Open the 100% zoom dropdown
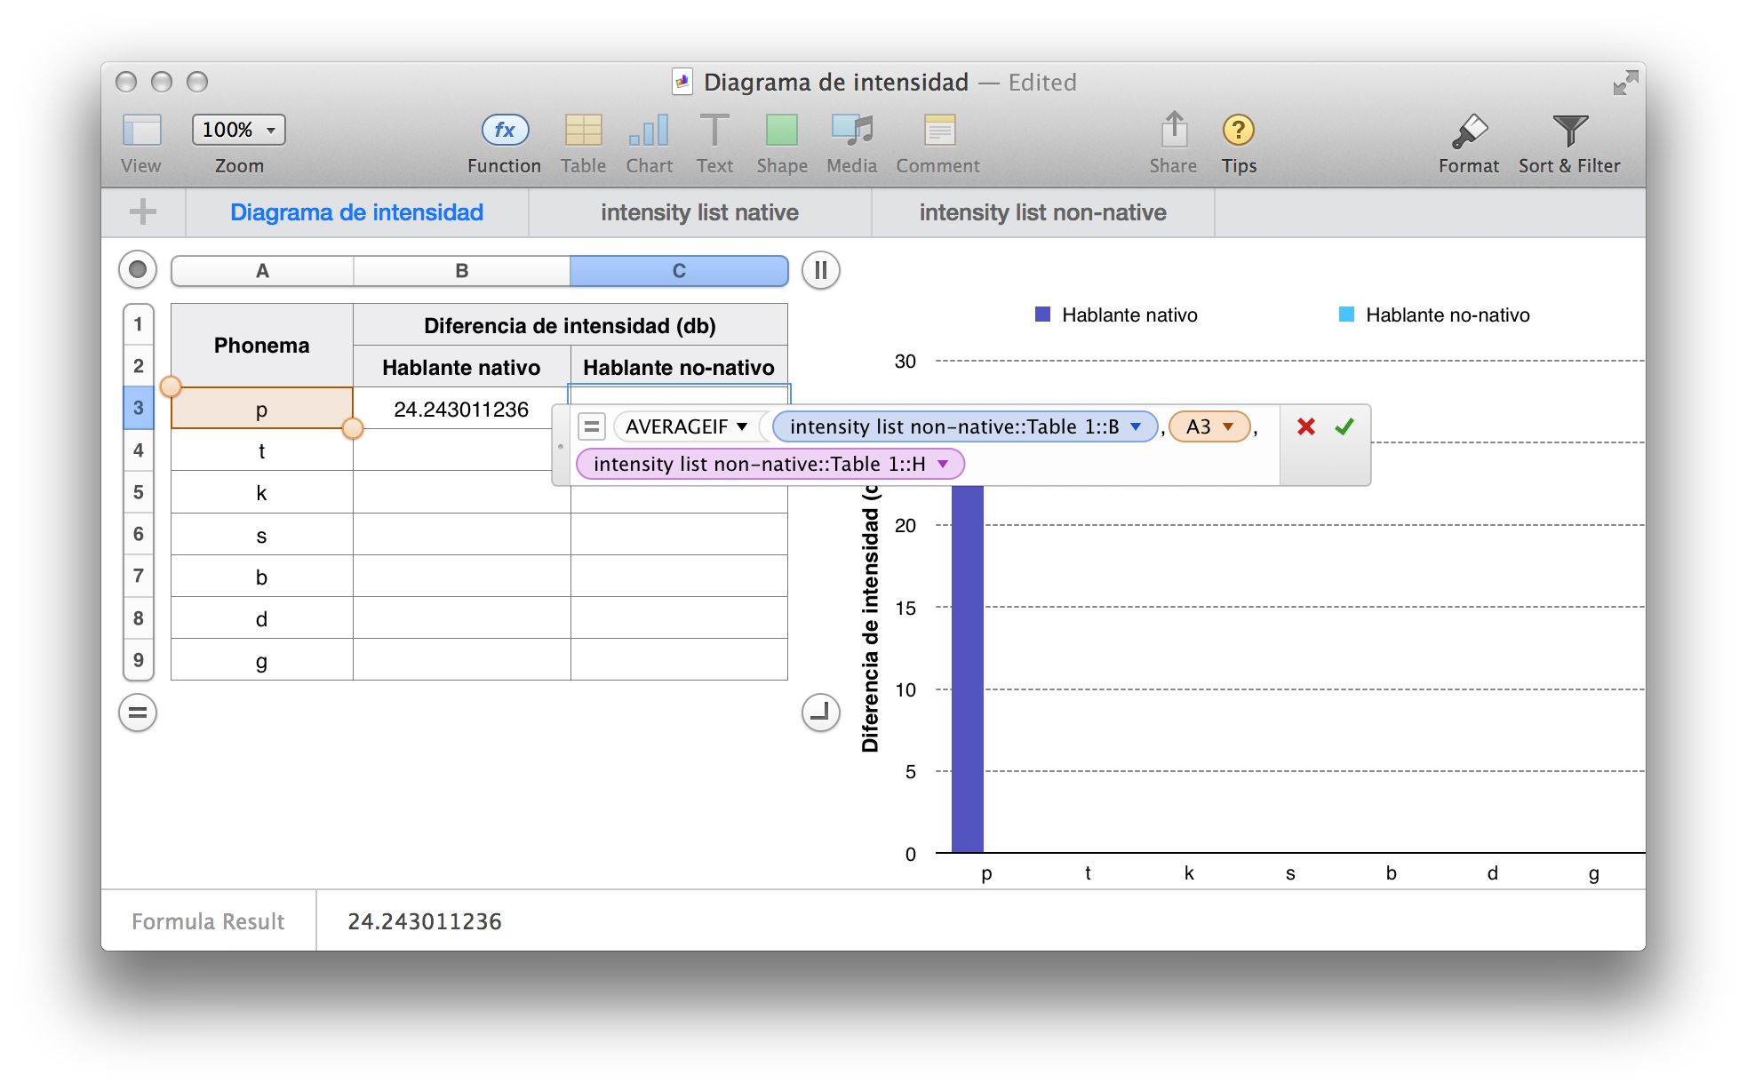Image resolution: width=1747 pixels, height=1091 pixels. (x=239, y=130)
